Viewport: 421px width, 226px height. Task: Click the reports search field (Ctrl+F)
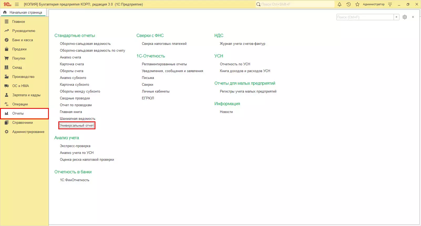point(365,17)
